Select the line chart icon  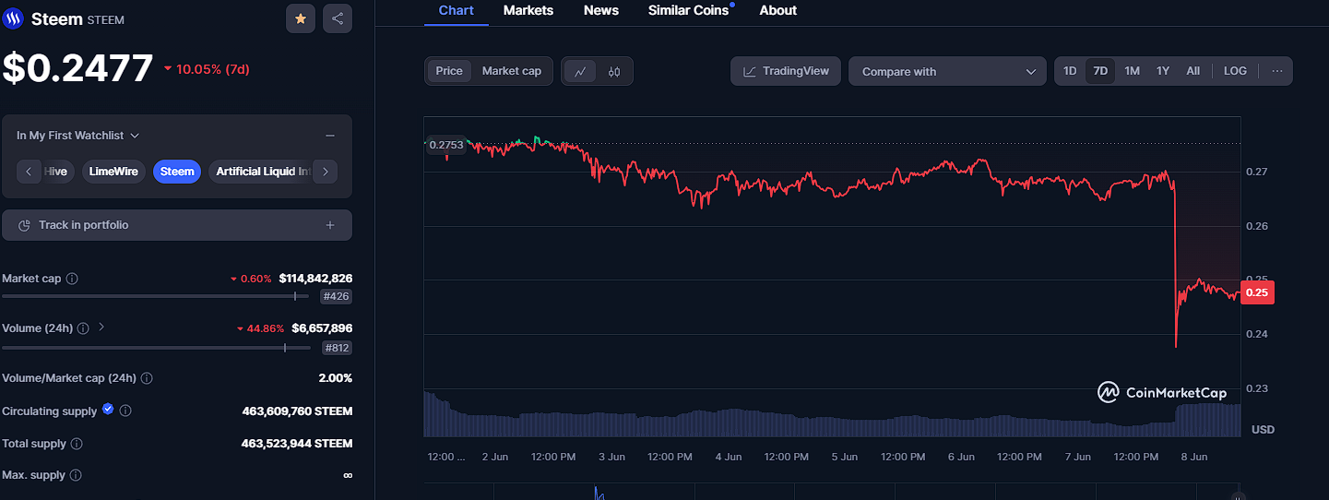tap(580, 71)
